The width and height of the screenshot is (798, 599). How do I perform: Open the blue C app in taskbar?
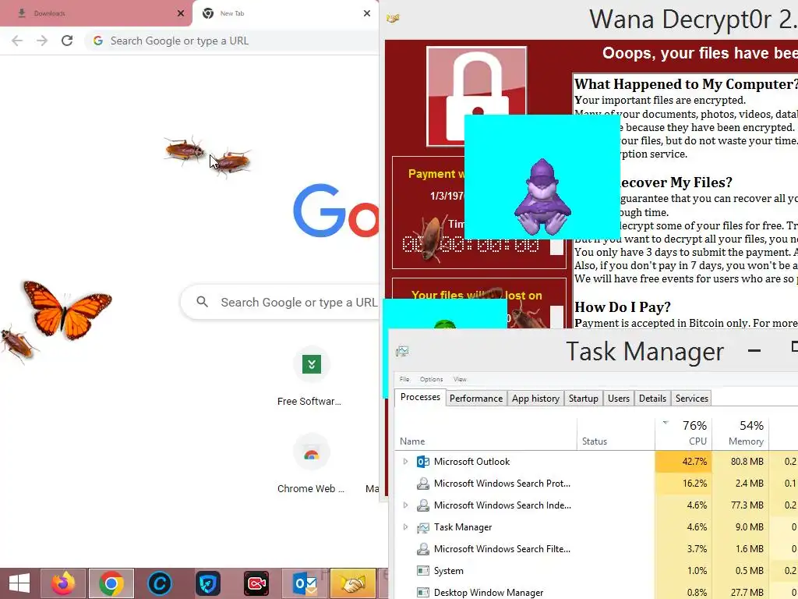[159, 583]
